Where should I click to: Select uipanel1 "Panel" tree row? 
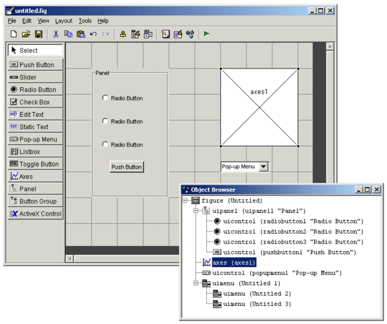tap(259, 211)
